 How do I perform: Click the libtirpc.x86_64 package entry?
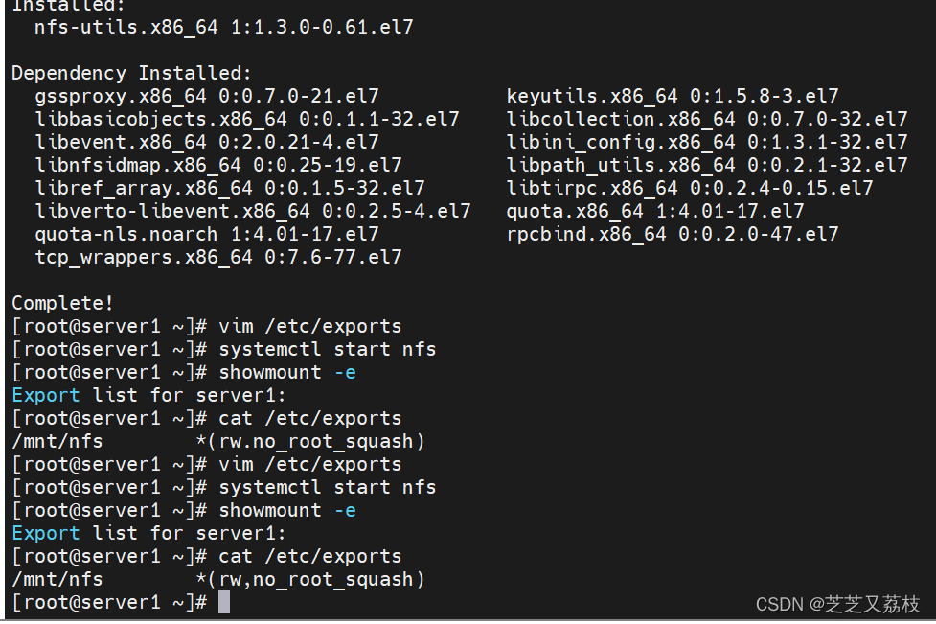pos(690,188)
